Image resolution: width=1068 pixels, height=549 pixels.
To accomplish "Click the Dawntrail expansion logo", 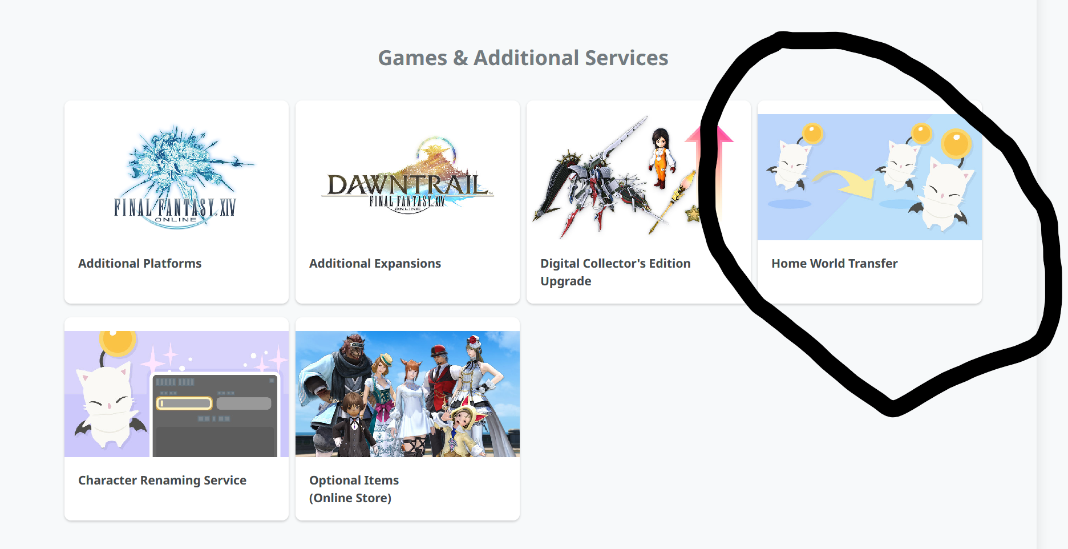I will pos(407,177).
